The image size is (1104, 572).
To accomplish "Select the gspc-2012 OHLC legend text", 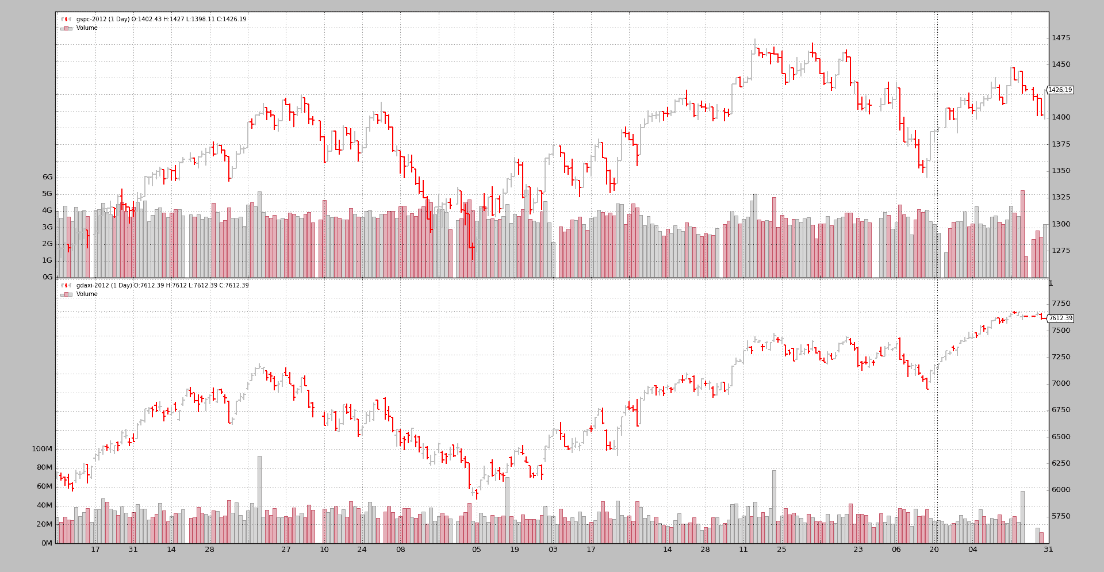I will (x=161, y=20).
